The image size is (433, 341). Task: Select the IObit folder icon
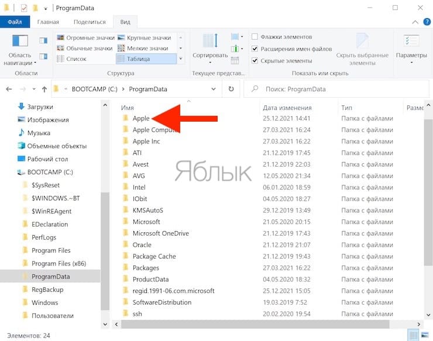[x=126, y=198]
